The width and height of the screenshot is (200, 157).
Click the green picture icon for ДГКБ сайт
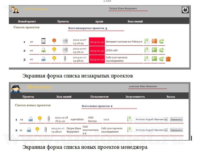click(x=154, y=50)
